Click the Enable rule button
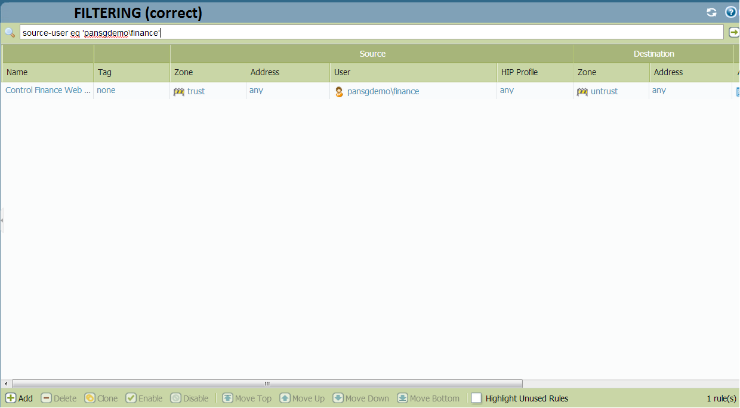This screenshot has width=740, height=408. pyautogui.click(x=144, y=398)
